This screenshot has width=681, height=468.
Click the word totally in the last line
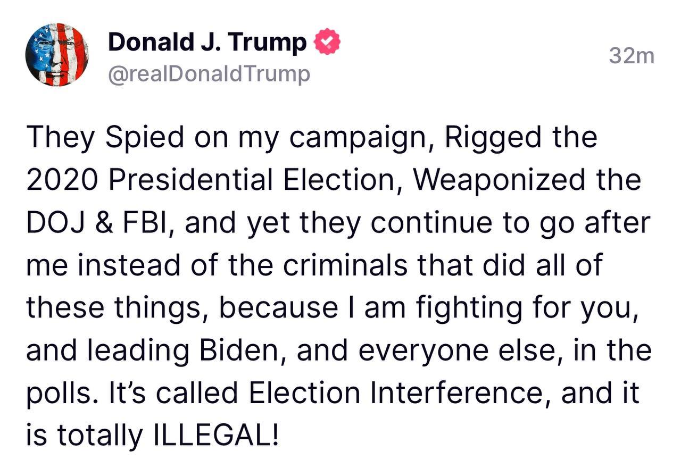coord(100,436)
